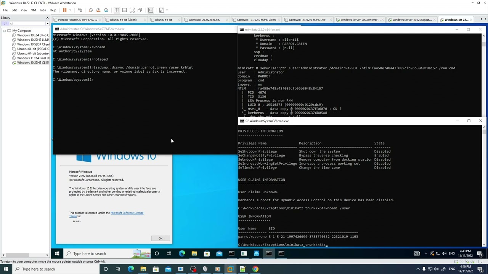Click the VMware Workstation host taskbar icon
The image size is (488, 274).
230,269
